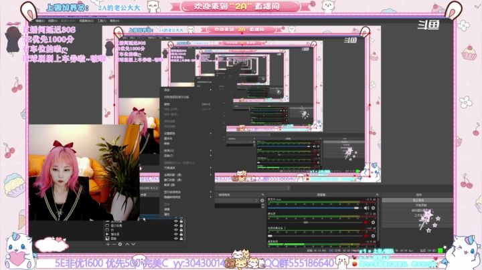Hide the B5 source
Image resolution: width=482 pixels, height=270 pixels.
(x=176, y=230)
